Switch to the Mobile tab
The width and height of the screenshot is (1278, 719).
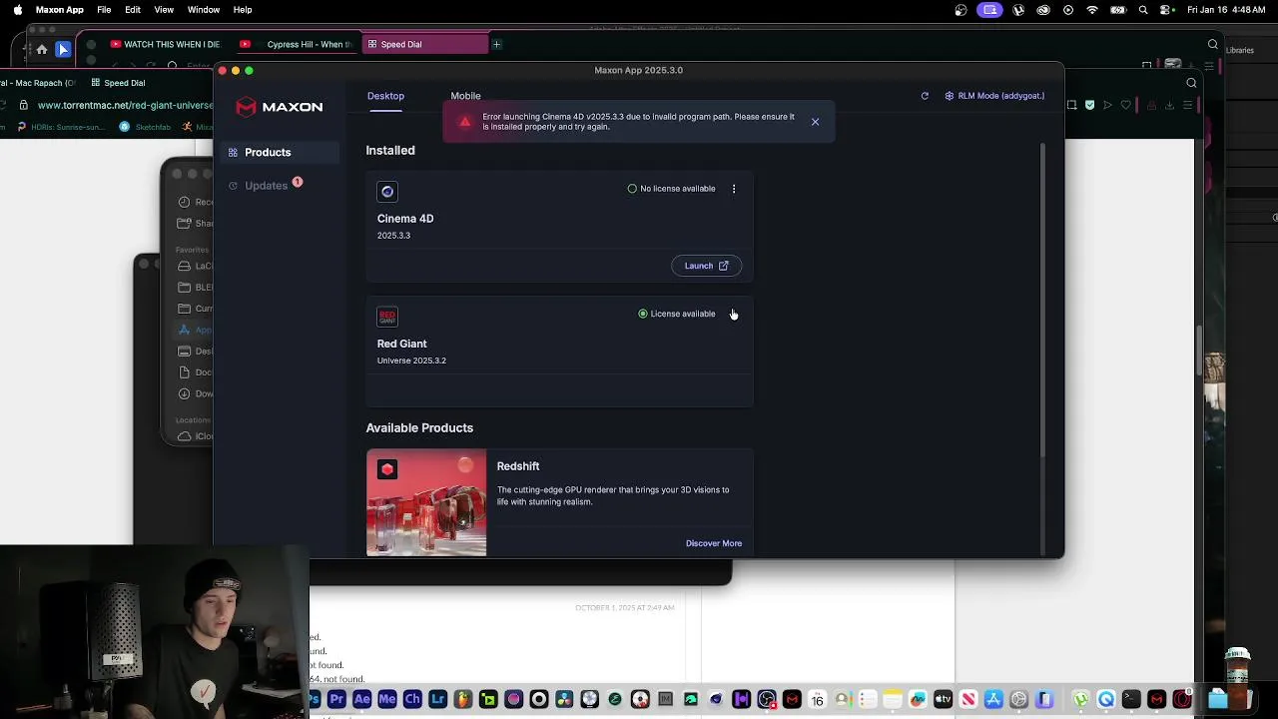465,96
